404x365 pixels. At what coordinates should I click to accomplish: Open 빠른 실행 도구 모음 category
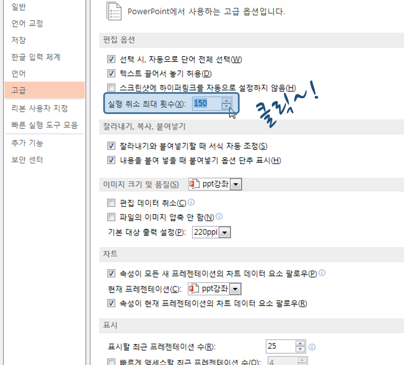tap(44, 125)
